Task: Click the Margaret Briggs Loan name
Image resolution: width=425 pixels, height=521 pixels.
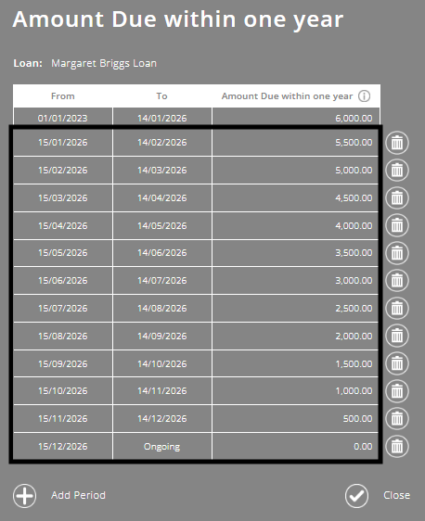Action: pos(104,63)
